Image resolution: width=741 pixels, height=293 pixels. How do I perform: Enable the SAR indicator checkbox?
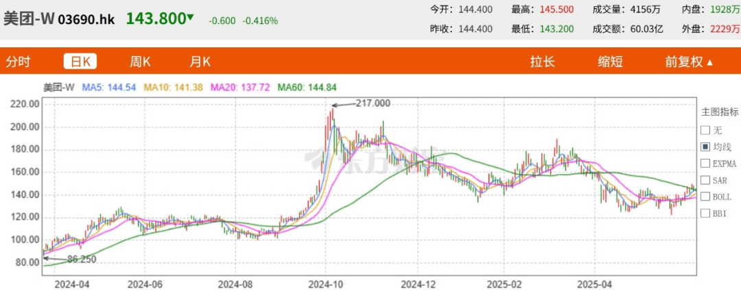[x=705, y=180]
